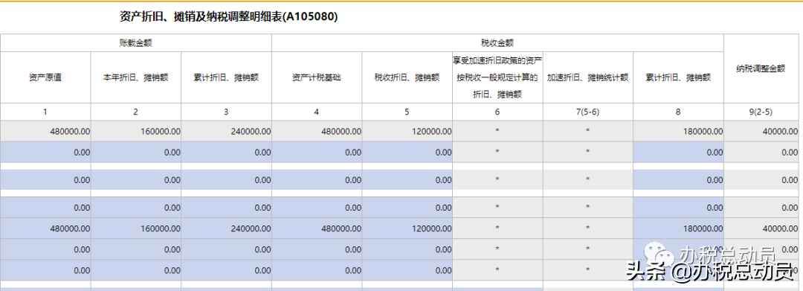This screenshot has height=291, width=803.
Task: Focus the 180000.00 input in the blue row
Action: coord(678,228)
